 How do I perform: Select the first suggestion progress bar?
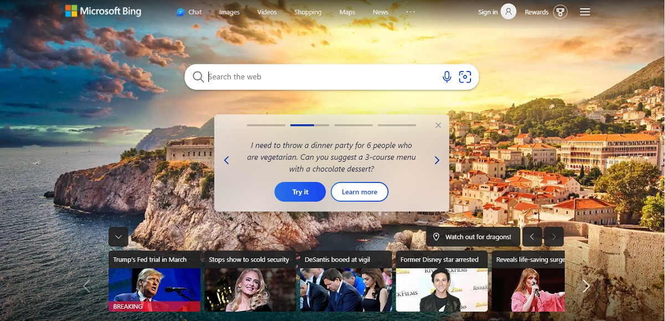pos(266,125)
